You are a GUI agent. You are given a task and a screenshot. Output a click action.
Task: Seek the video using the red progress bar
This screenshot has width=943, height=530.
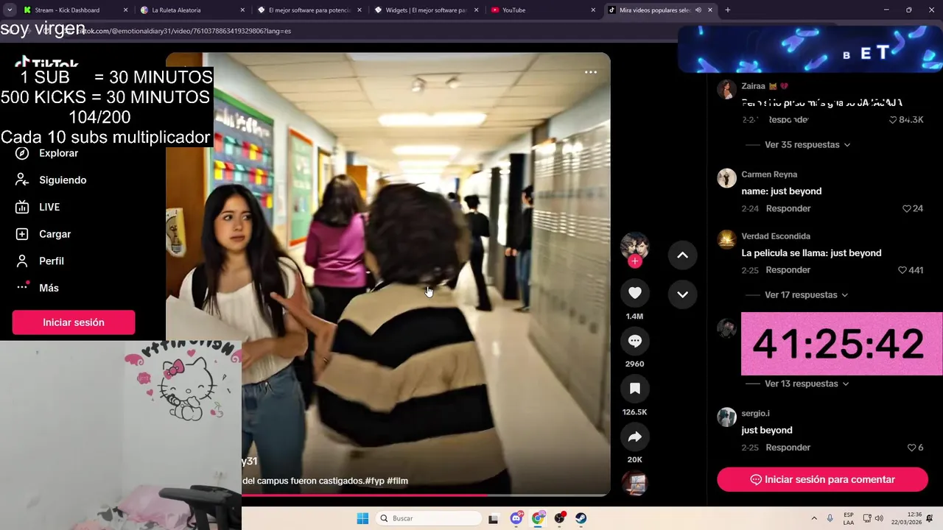(x=426, y=495)
